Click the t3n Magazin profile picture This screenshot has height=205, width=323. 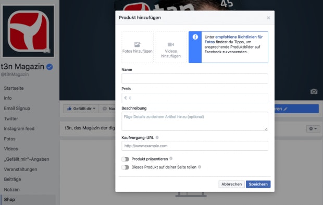[28, 31]
